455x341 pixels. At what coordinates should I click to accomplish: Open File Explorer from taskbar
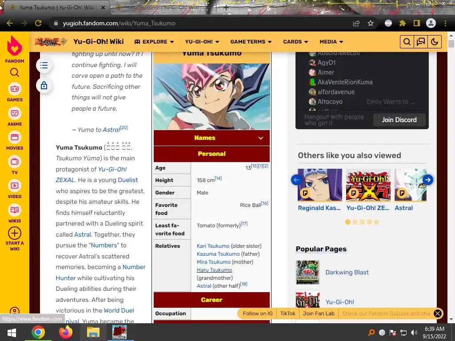[93, 332]
